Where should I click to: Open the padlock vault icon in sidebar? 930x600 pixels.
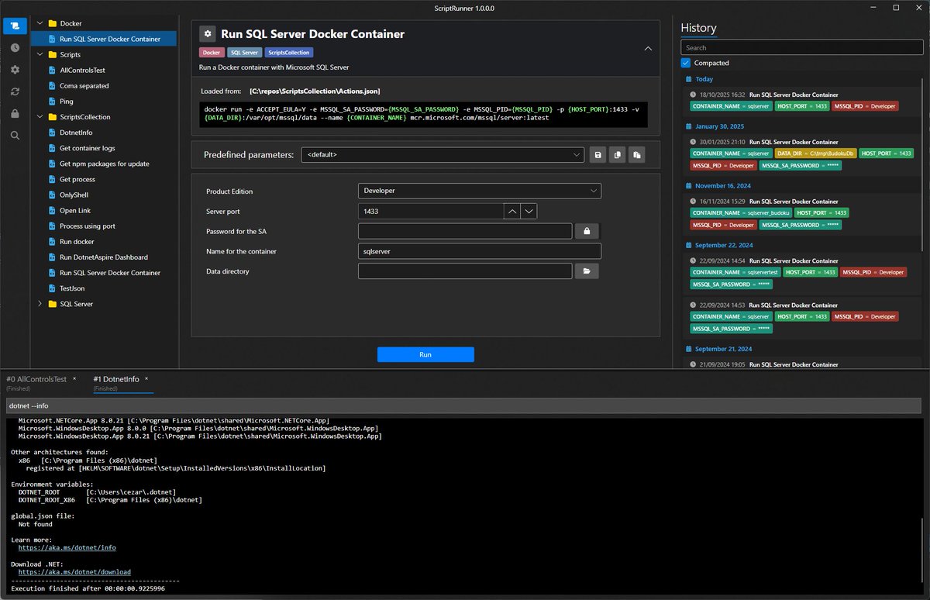(15, 114)
